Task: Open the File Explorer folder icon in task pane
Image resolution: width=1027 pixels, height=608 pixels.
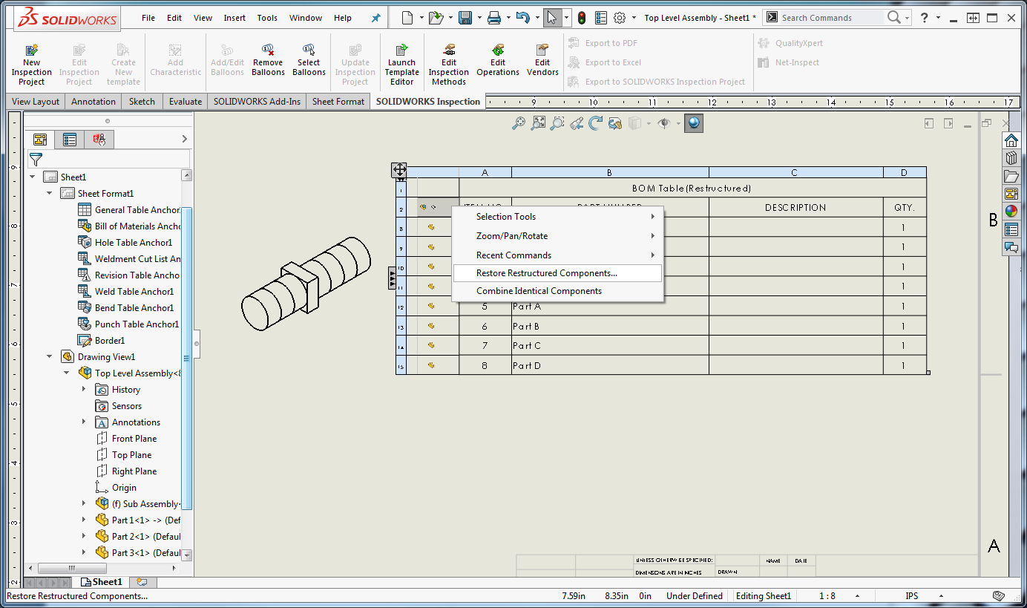Action: coord(1011,176)
